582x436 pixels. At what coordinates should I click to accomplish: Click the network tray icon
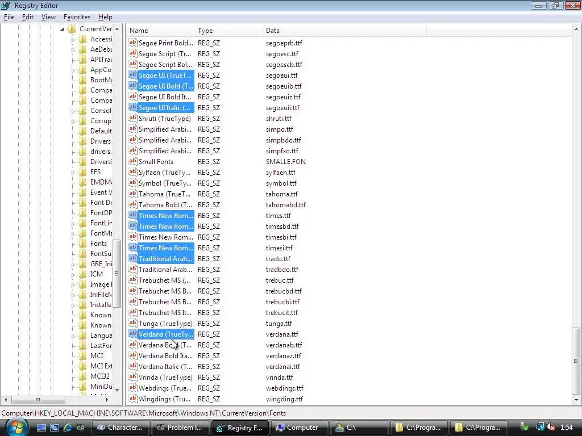point(540,427)
